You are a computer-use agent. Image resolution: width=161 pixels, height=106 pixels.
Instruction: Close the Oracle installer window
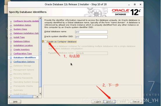point(140,4)
